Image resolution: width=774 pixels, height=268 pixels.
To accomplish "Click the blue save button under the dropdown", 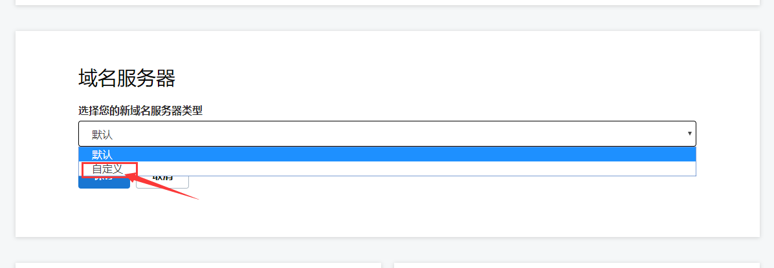I will (x=104, y=182).
